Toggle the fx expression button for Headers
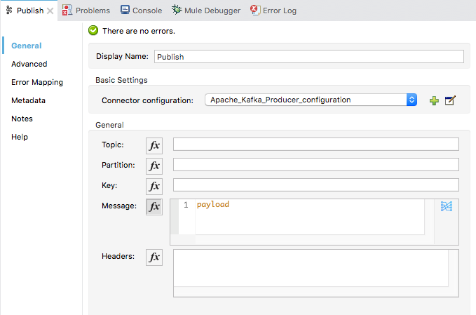 click(x=154, y=257)
